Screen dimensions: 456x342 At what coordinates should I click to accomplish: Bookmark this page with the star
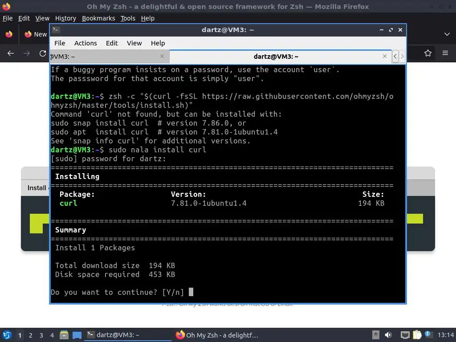(428, 53)
